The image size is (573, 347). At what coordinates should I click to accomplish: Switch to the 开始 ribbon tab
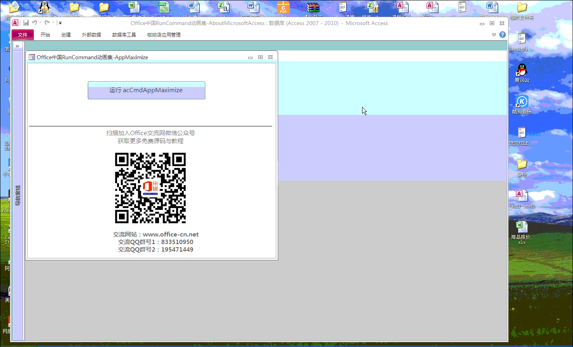coord(45,35)
